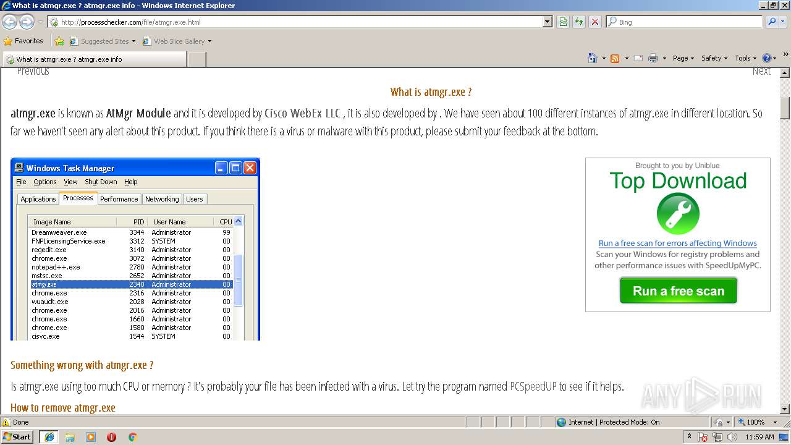Open the Page menu
Screen dimensions: 791x445
(x=683, y=58)
